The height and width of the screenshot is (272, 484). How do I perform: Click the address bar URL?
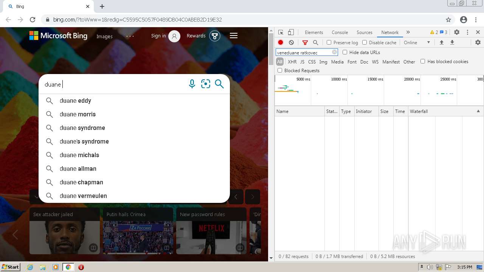pos(137,20)
